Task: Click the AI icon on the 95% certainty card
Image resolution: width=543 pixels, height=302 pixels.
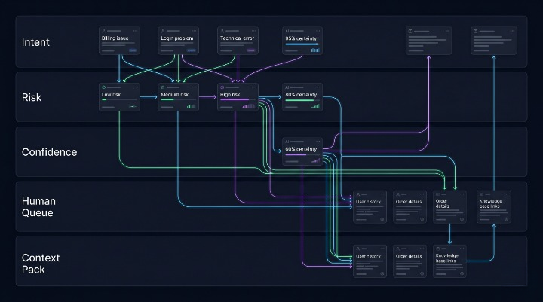Action: pyautogui.click(x=287, y=31)
